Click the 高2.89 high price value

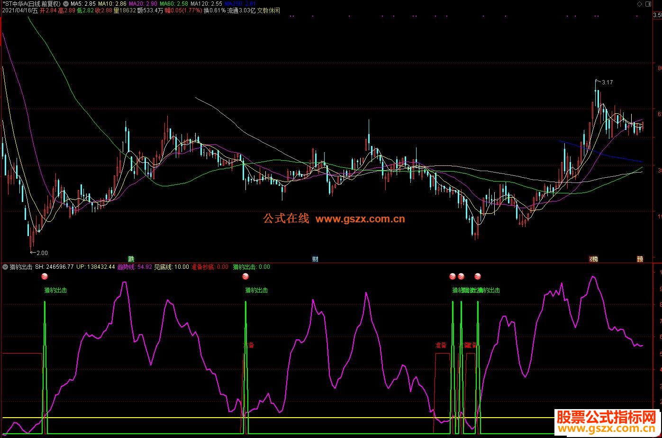click(66, 10)
